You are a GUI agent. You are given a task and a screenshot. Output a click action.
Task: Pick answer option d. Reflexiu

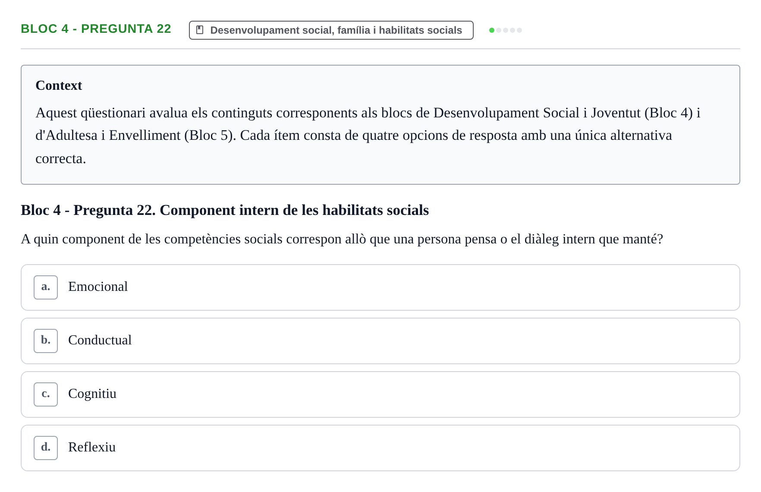click(380, 448)
